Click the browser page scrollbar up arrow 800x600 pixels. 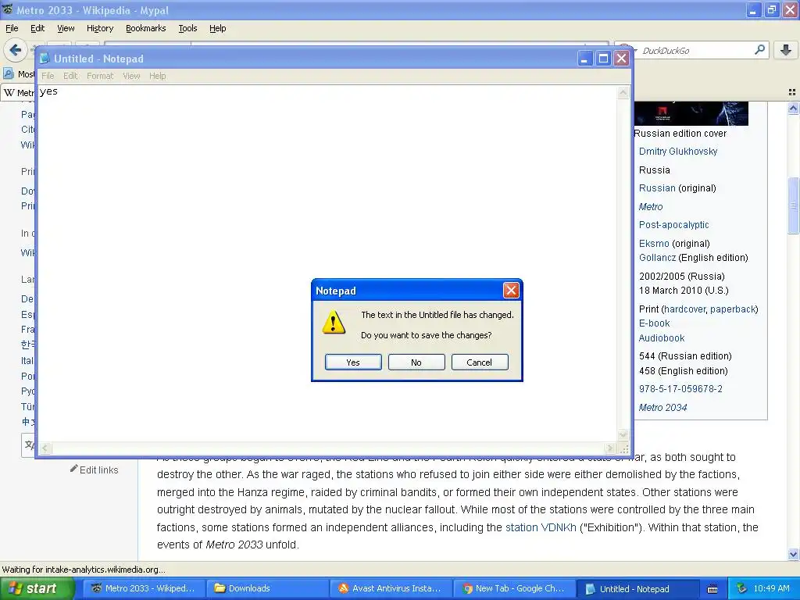(x=793, y=108)
